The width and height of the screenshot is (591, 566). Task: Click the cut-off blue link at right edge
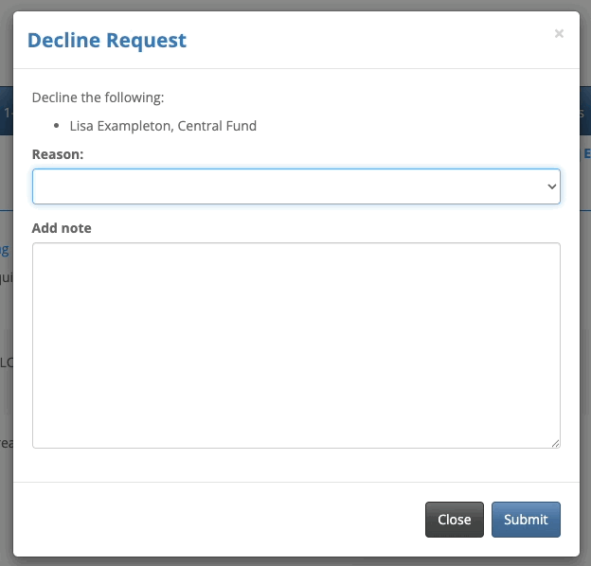coord(586,153)
